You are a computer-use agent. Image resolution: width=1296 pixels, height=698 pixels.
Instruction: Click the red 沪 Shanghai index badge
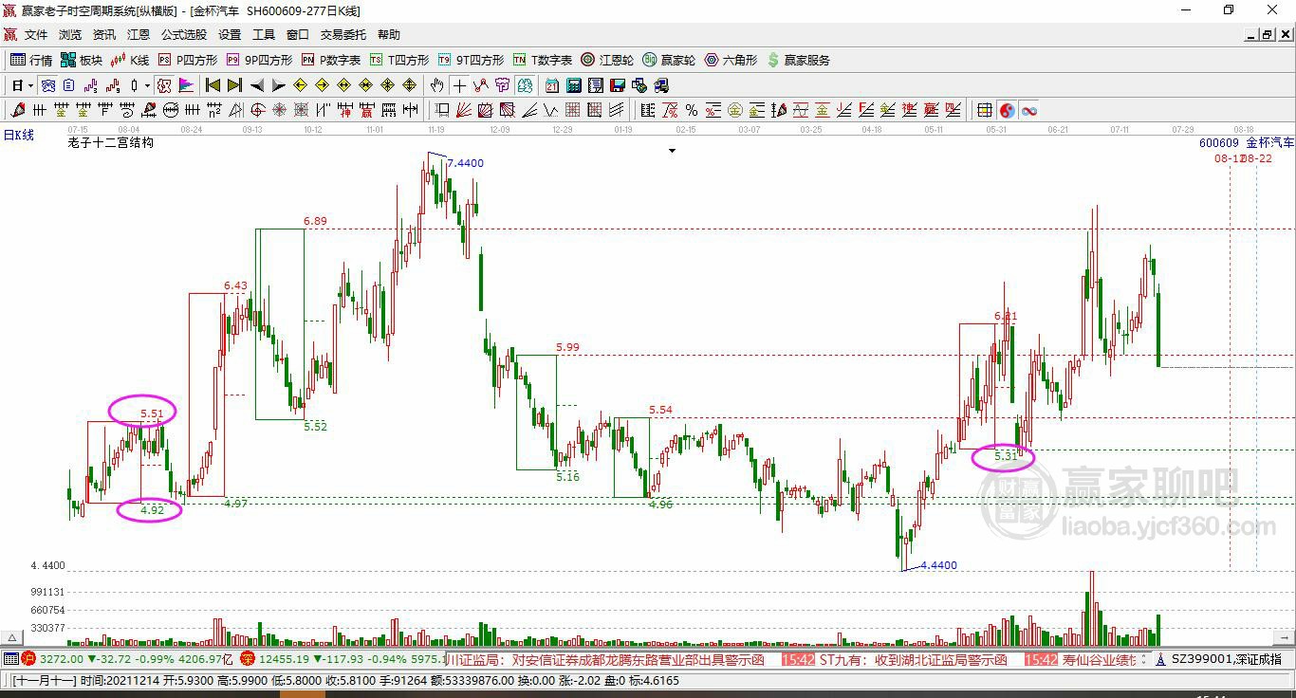pos(28,658)
